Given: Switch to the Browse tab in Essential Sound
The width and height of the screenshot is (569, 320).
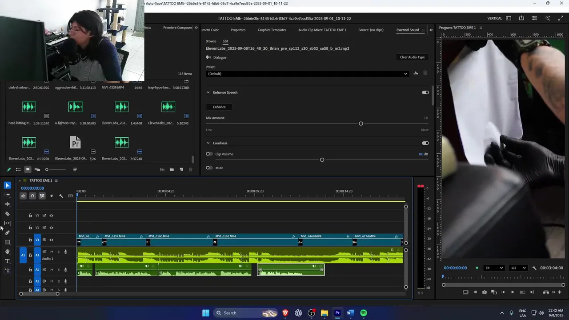Looking at the screenshot, I should coord(211,41).
